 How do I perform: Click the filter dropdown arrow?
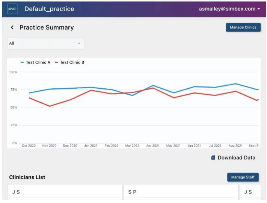pyautogui.click(x=79, y=43)
